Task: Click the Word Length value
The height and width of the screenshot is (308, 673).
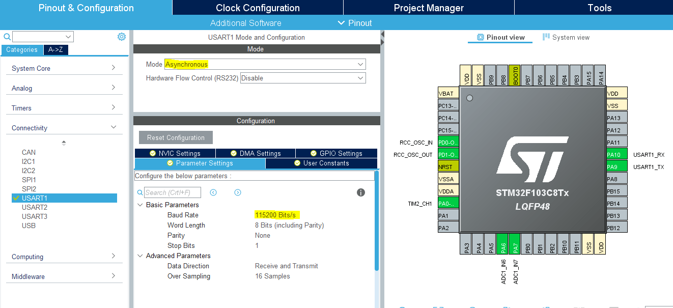Action: (x=289, y=225)
